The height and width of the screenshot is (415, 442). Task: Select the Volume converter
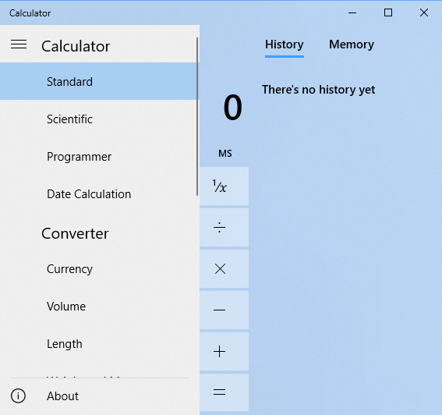click(x=98, y=307)
